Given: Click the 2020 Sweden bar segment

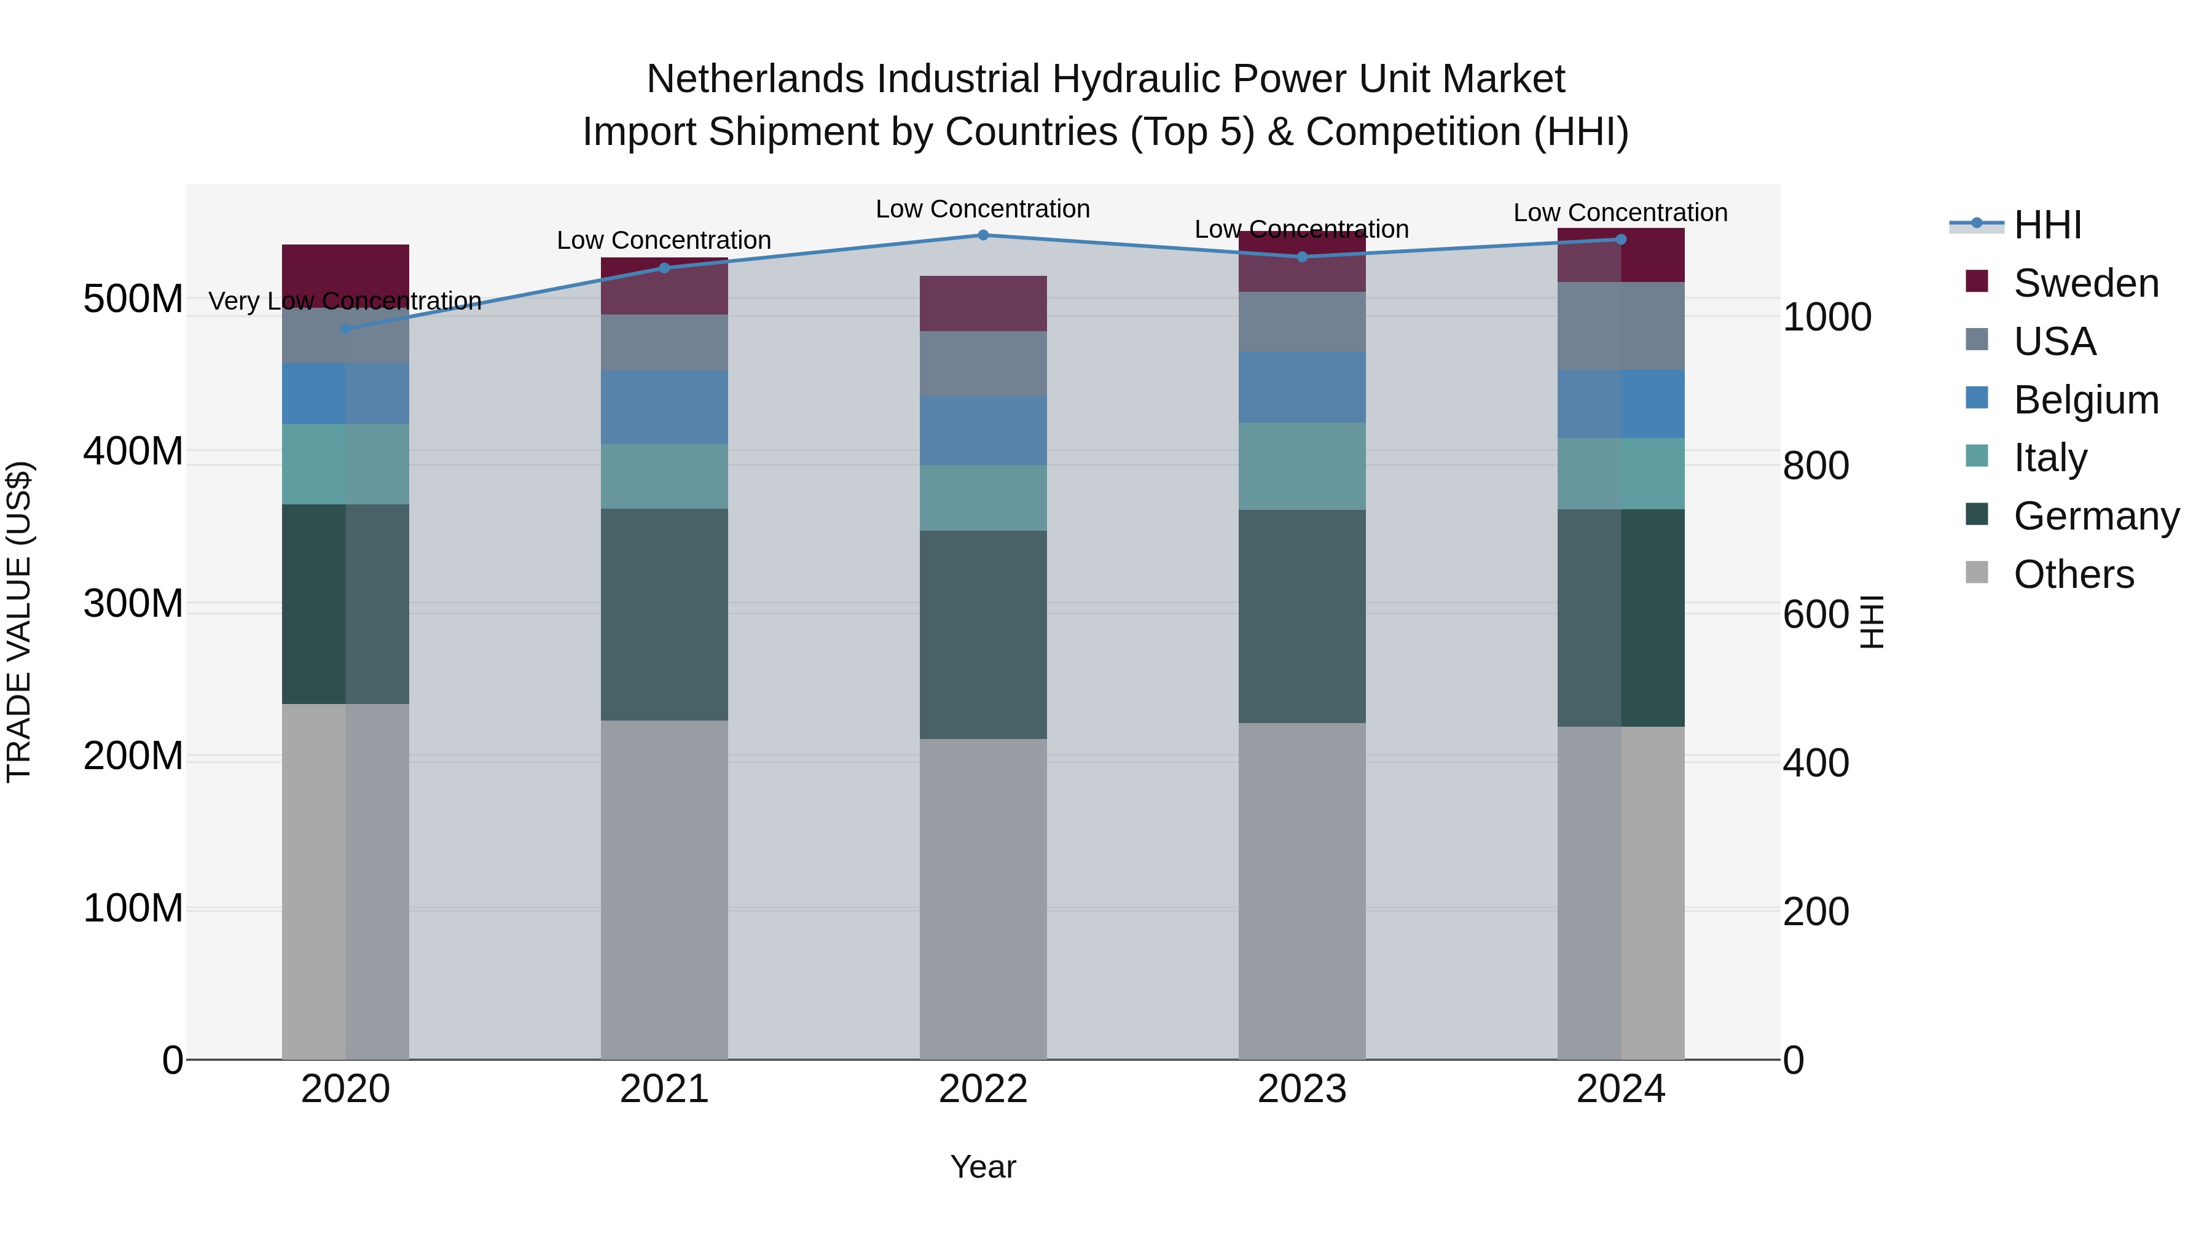Looking at the screenshot, I should [x=346, y=276].
